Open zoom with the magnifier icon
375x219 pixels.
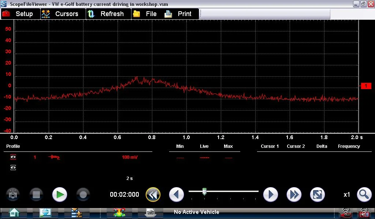[364, 195]
